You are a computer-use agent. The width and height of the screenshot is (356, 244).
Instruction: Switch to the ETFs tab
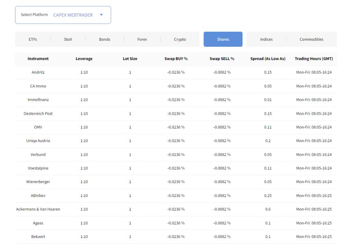[x=33, y=39]
